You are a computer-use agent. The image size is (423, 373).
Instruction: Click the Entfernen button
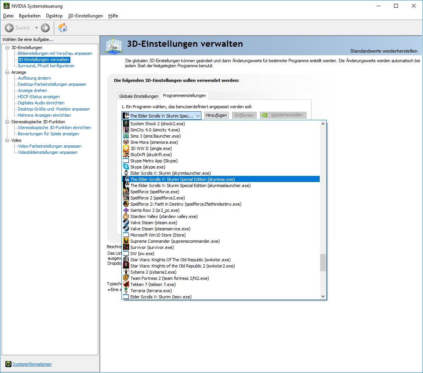pyautogui.click(x=244, y=115)
